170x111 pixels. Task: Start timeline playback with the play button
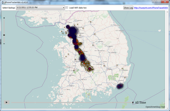coord(7,102)
